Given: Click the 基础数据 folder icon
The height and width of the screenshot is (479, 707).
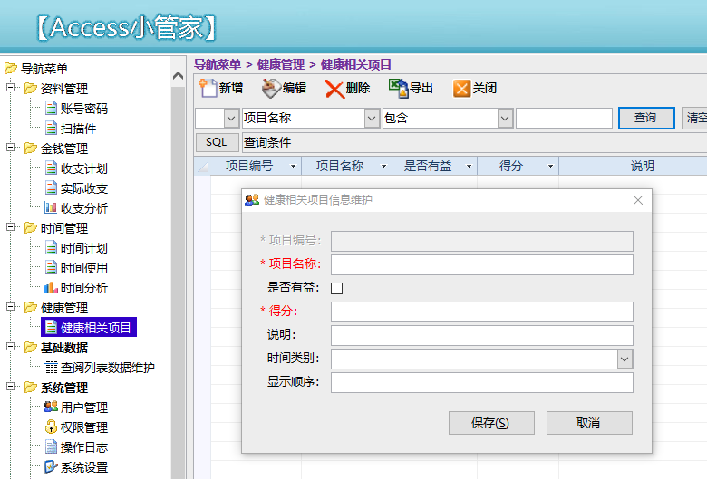Looking at the screenshot, I should tap(31, 347).
